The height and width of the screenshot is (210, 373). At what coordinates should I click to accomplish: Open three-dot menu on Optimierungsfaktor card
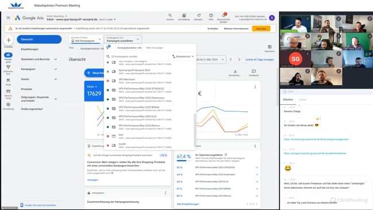click(255, 146)
